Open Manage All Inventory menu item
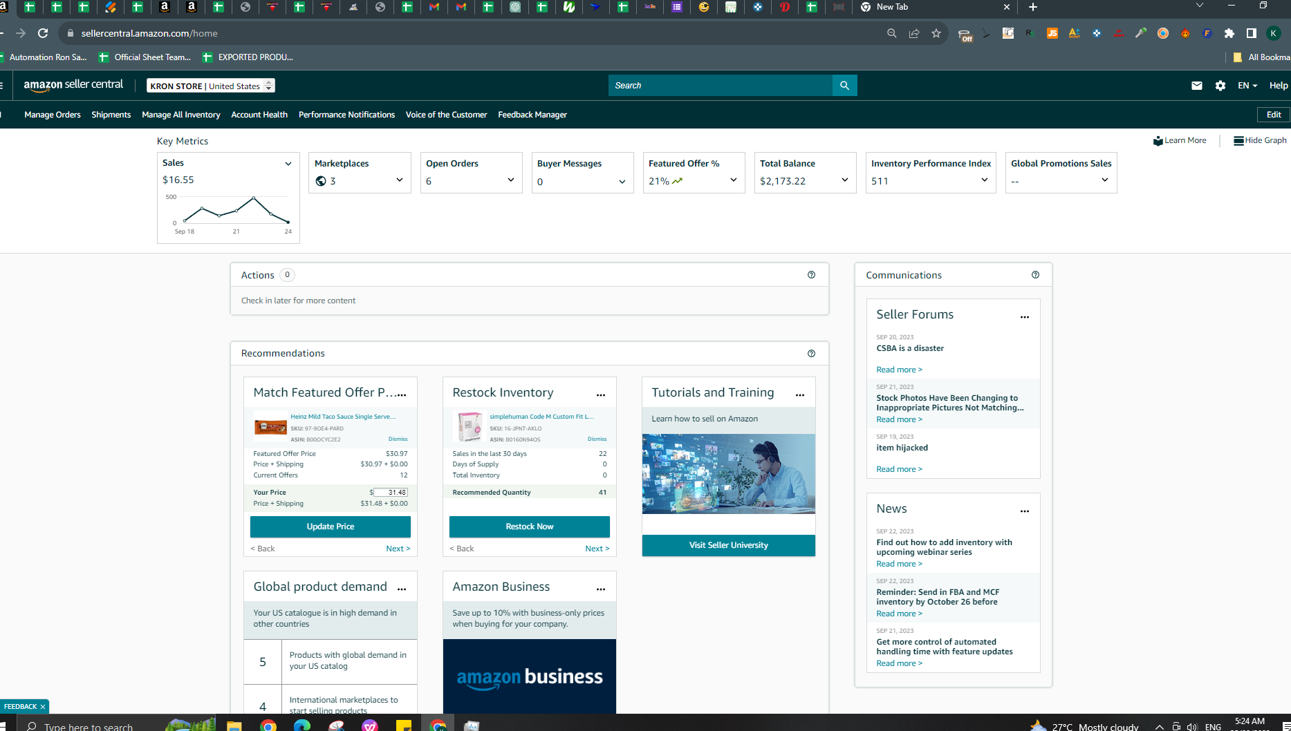 181,115
